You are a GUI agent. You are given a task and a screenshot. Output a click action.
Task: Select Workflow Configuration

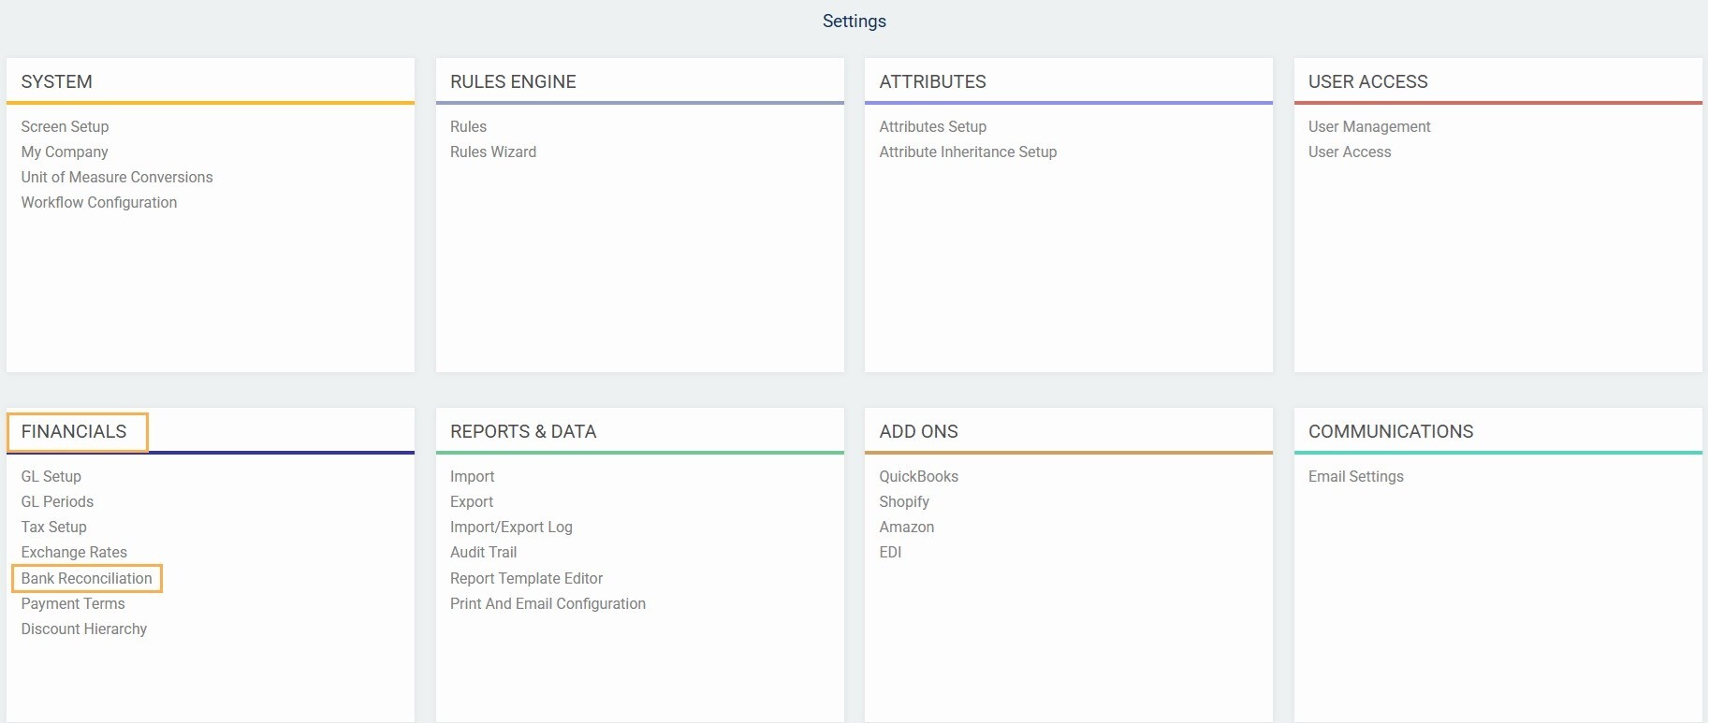pyautogui.click(x=99, y=202)
